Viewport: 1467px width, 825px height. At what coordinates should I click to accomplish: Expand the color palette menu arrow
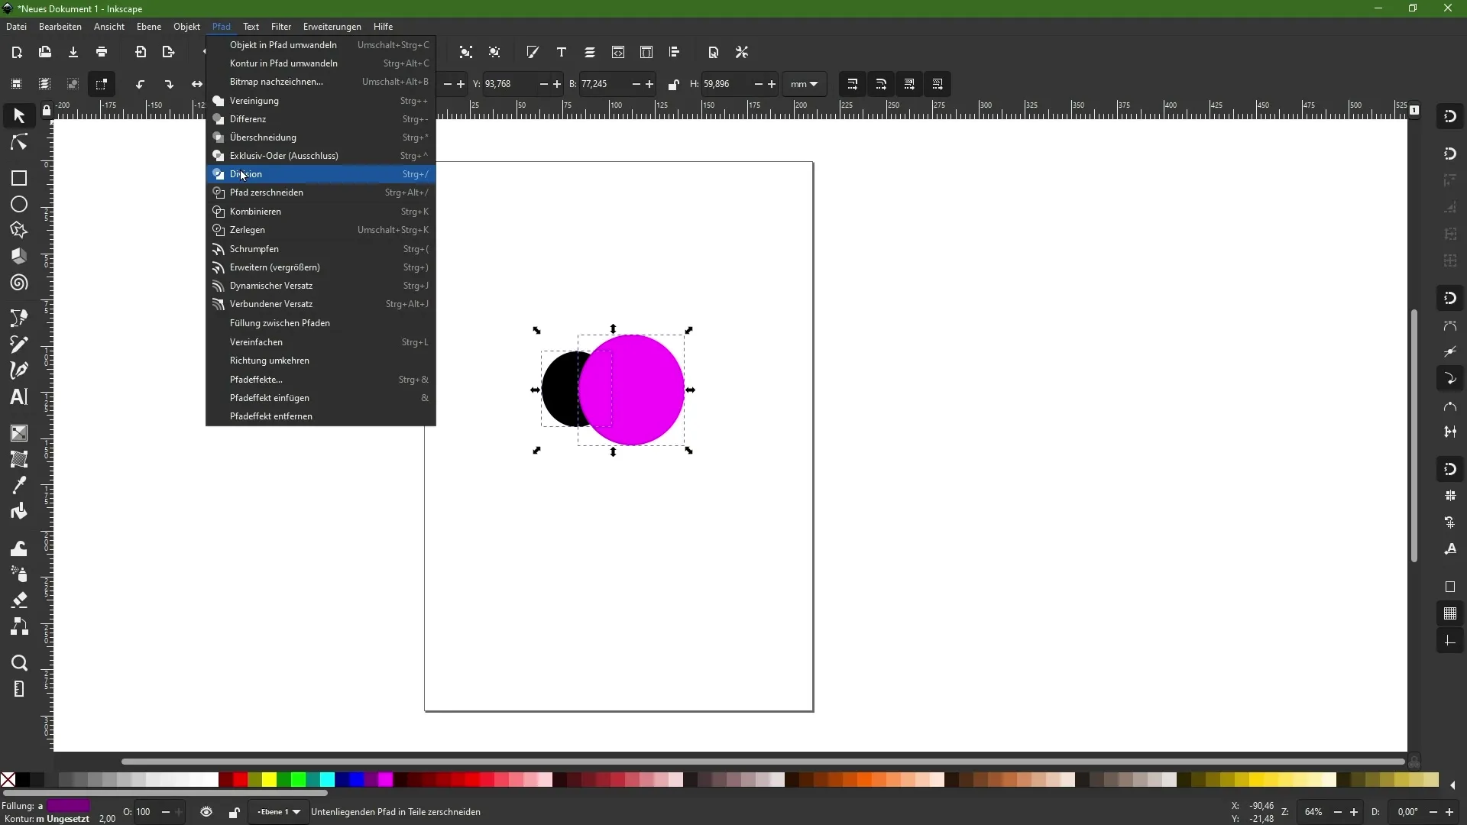[1454, 786]
